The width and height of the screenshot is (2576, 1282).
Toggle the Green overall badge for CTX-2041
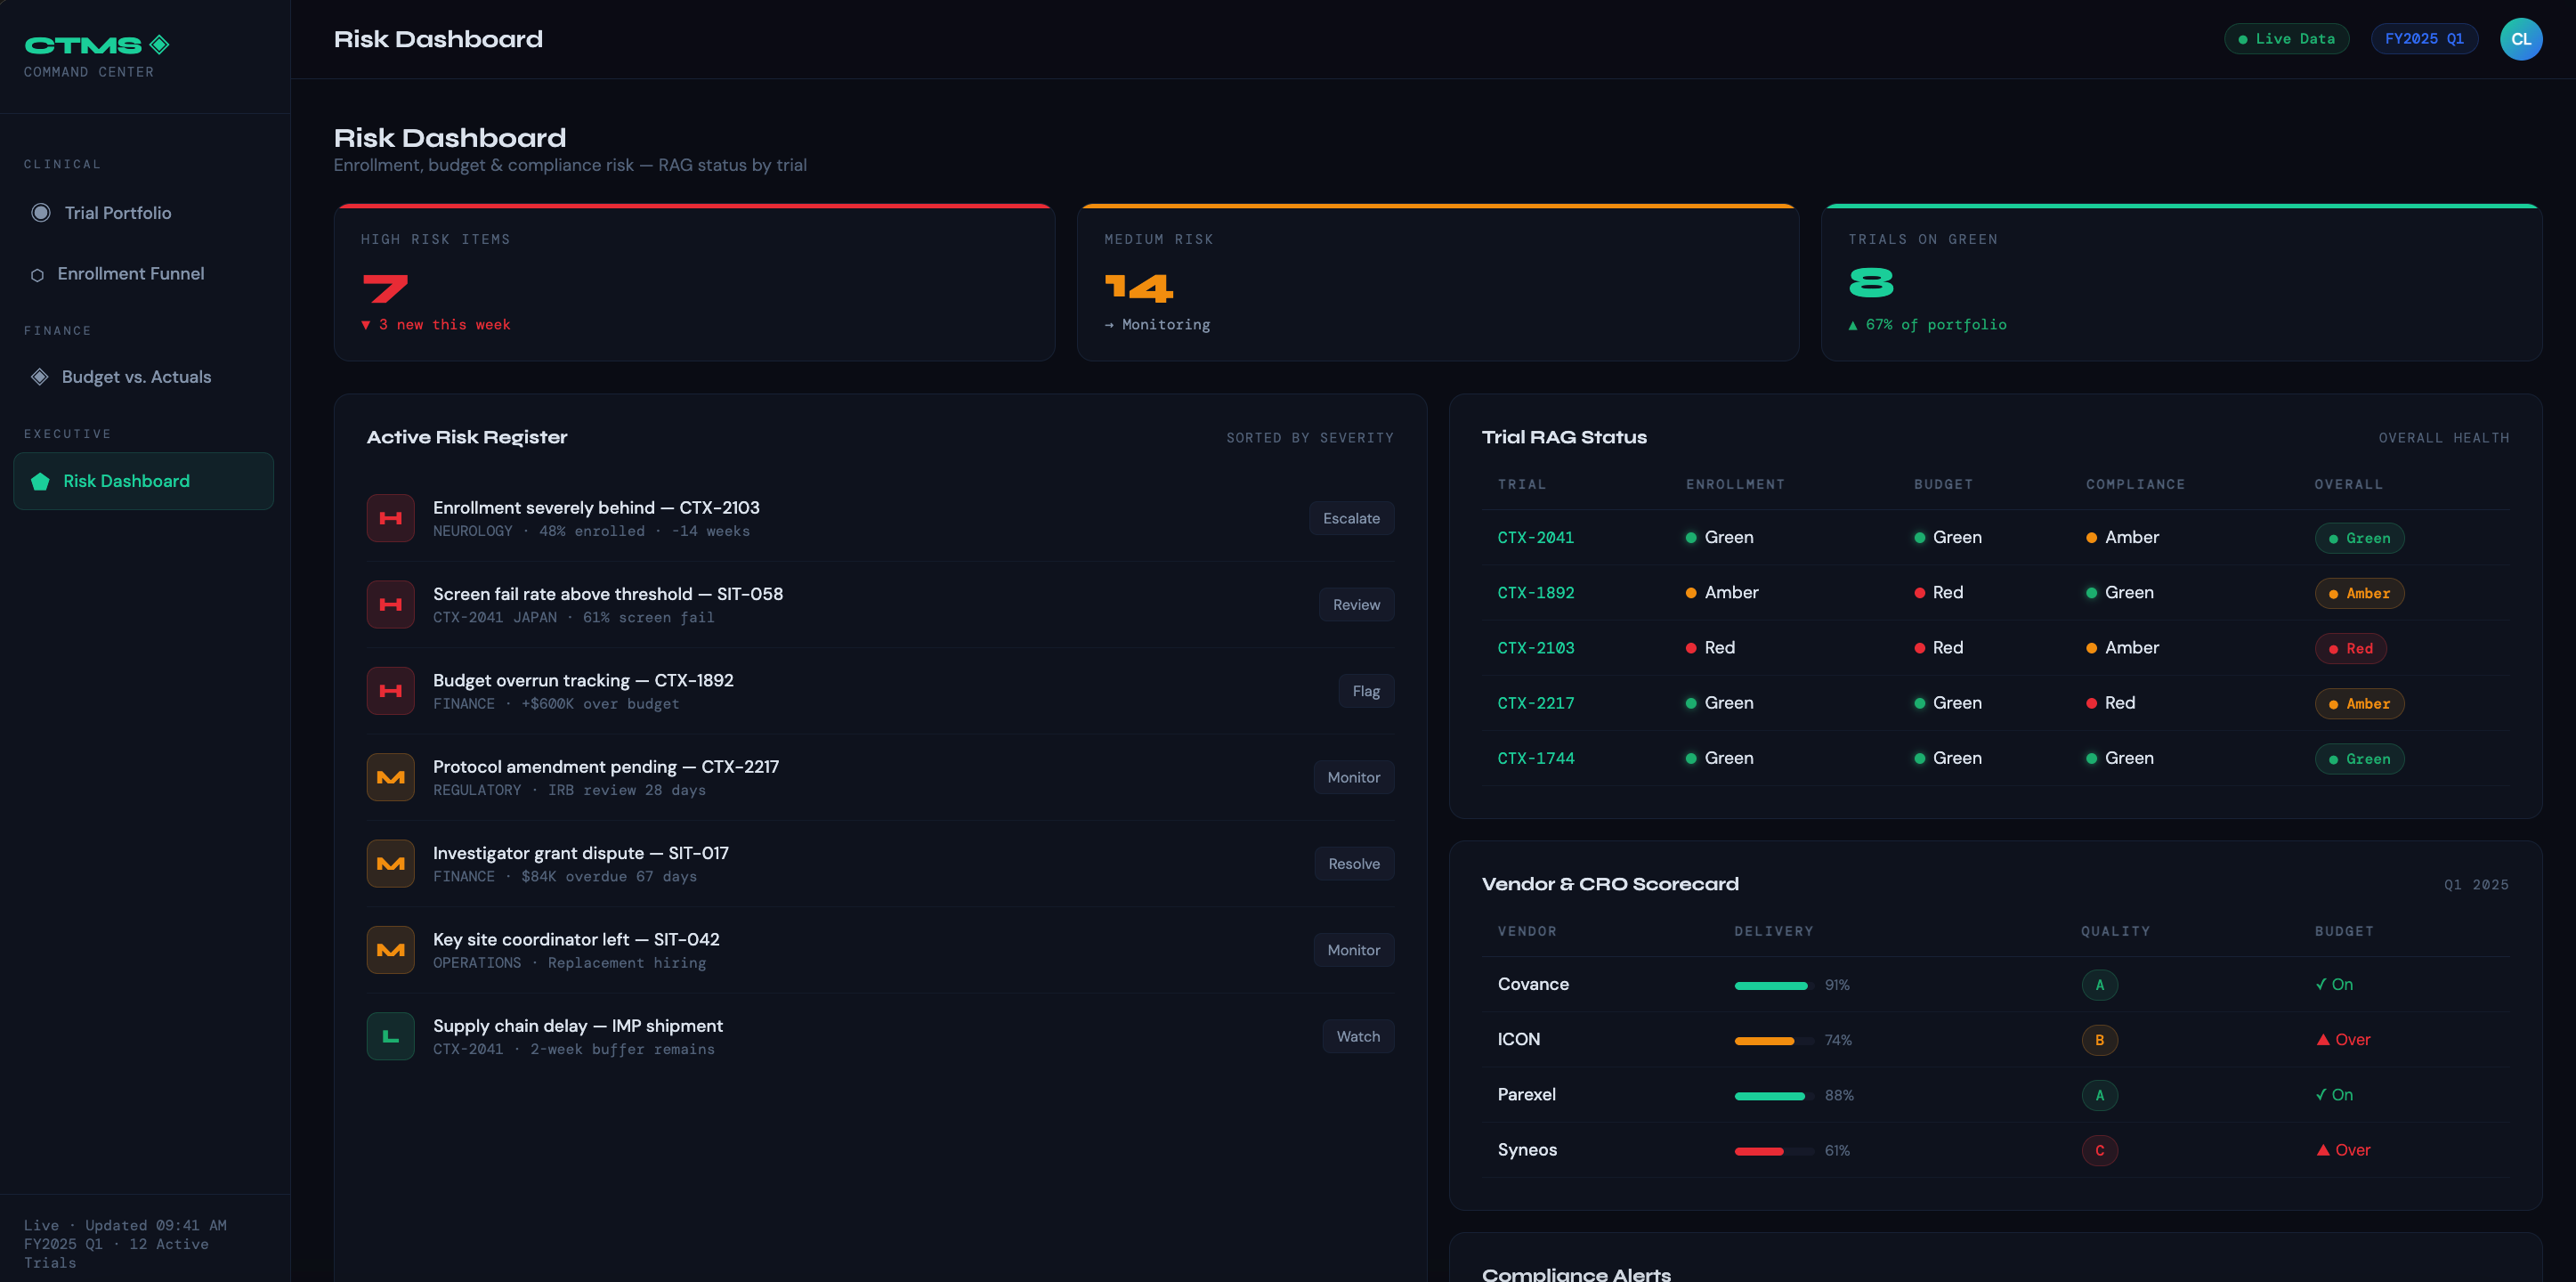(2359, 537)
